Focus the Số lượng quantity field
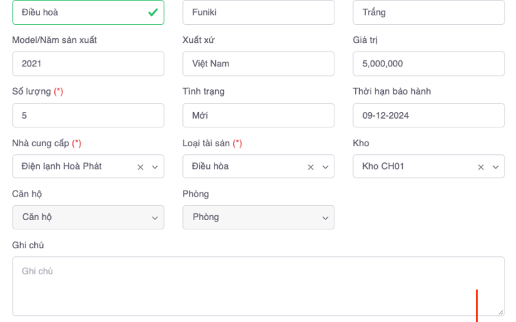 [x=88, y=115]
